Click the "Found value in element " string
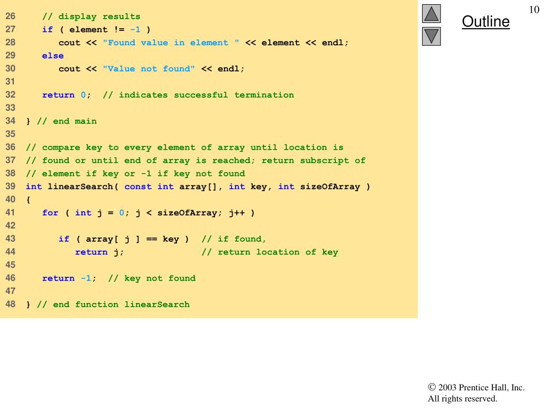Viewport: 545px width, 409px height. click(x=171, y=43)
